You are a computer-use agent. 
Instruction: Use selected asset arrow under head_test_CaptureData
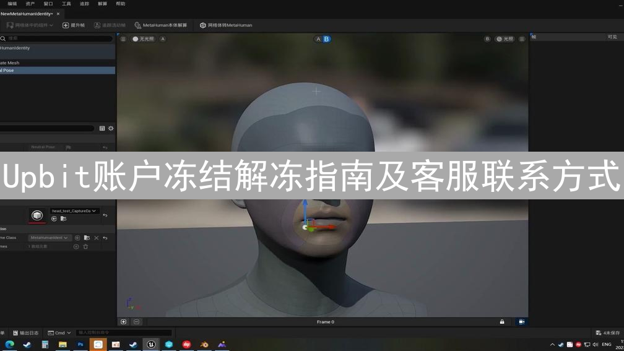click(x=54, y=219)
